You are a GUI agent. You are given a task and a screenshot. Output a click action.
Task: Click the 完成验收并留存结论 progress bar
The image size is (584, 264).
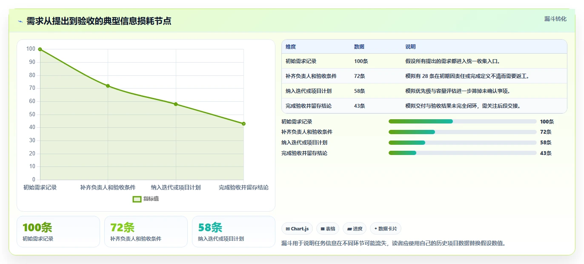pos(462,153)
